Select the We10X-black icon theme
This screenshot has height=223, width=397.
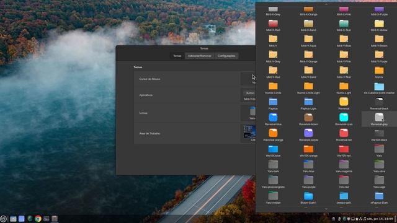tap(379, 135)
